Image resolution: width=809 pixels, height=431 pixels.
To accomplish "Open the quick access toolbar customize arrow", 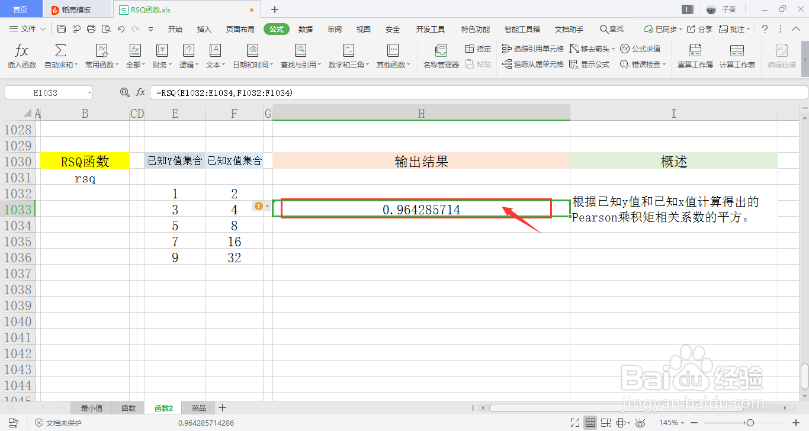I will 150,29.
